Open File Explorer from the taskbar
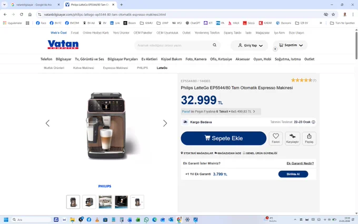The image size is (358, 224). [x=72, y=220]
